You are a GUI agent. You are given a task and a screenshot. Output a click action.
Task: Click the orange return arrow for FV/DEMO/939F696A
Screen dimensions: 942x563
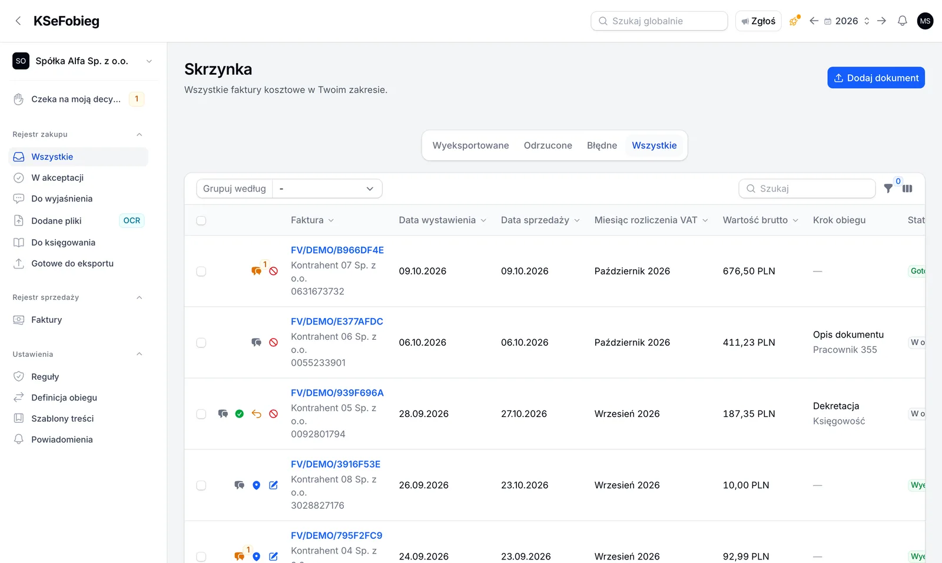tap(256, 414)
